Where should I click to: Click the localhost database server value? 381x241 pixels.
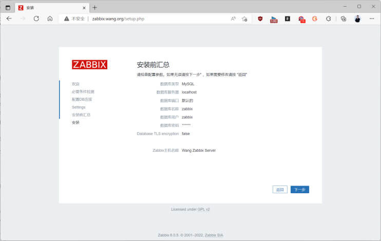click(x=189, y=92)
